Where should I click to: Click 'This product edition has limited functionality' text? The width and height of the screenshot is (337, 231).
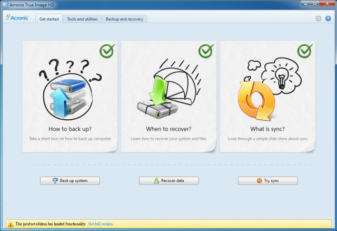coord(51,224)
